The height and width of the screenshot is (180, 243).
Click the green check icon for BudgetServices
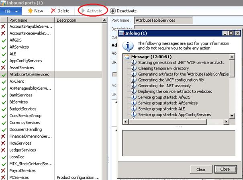[4, 109]
